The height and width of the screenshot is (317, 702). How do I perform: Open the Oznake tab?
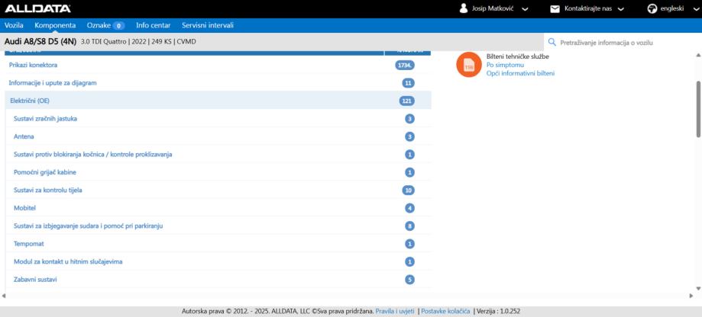[99, 25]
